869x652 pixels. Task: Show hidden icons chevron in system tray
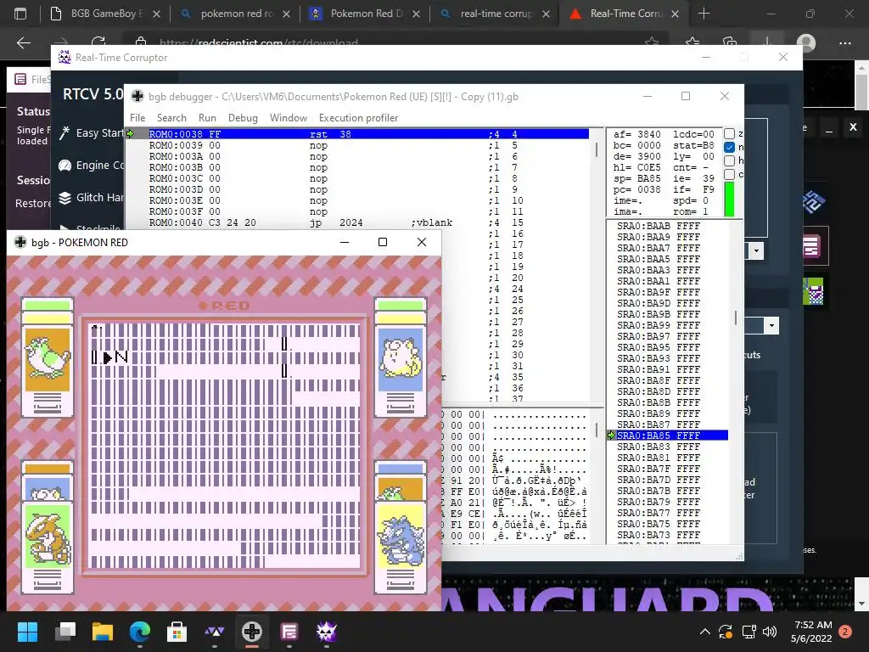pos(705,632)
